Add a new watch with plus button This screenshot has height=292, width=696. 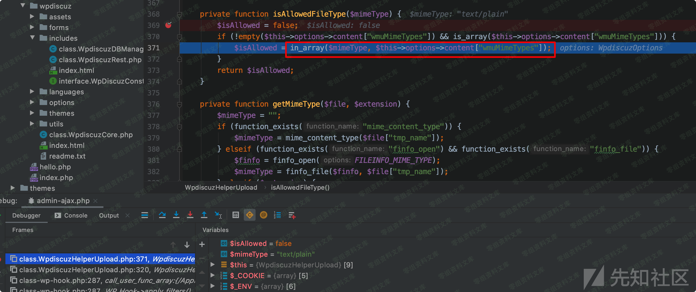pos(202,244)
